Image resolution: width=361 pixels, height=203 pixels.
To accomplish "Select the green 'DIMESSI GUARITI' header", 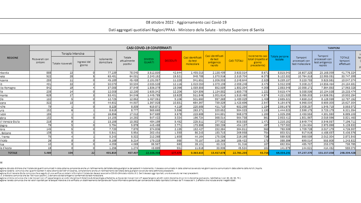I will (149, 61).
